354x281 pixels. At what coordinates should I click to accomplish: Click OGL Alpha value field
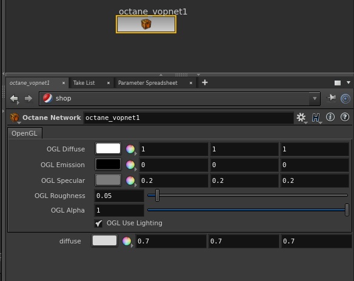119,210
